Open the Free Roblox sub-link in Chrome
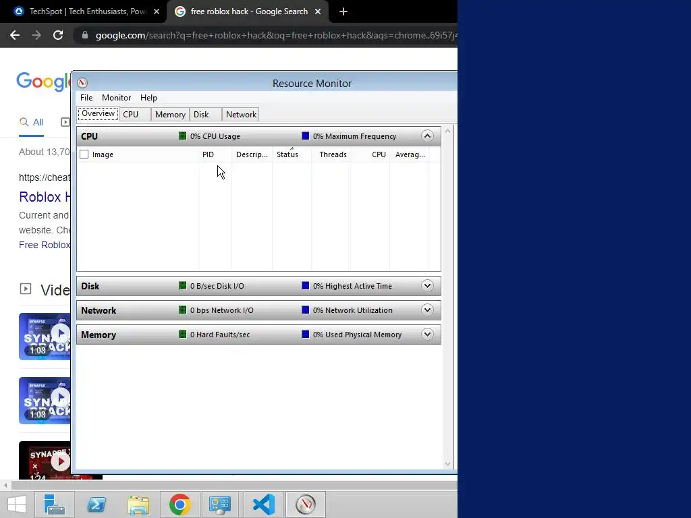The height and width of the screenshot is (518, 691). [x=45, y=245]
